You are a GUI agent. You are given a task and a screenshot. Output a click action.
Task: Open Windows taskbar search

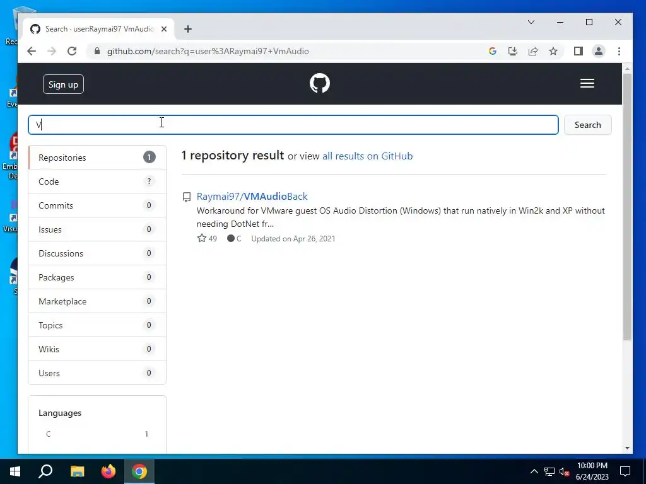pyautogui.click(x=45, y=471)
